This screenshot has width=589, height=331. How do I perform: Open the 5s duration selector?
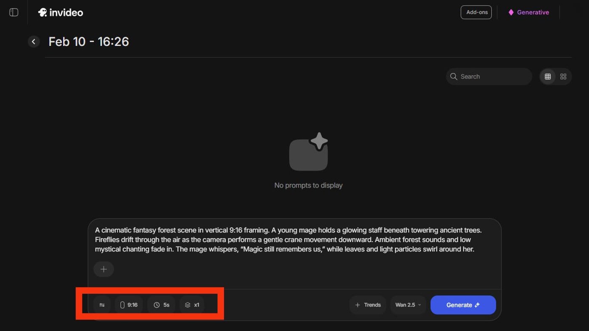pos(162,305)
